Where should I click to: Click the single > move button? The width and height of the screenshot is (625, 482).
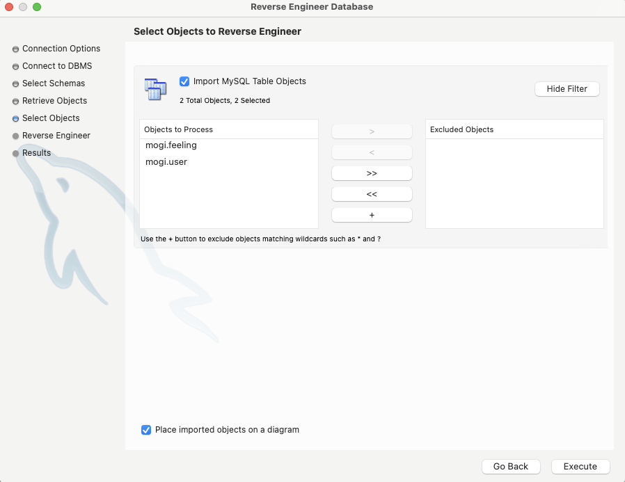tap(372, 131)
